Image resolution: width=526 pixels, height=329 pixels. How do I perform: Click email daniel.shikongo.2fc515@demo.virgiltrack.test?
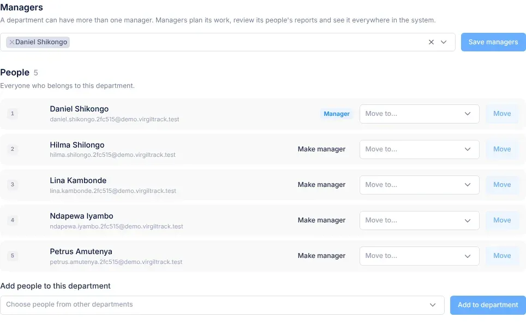point(115,119)
